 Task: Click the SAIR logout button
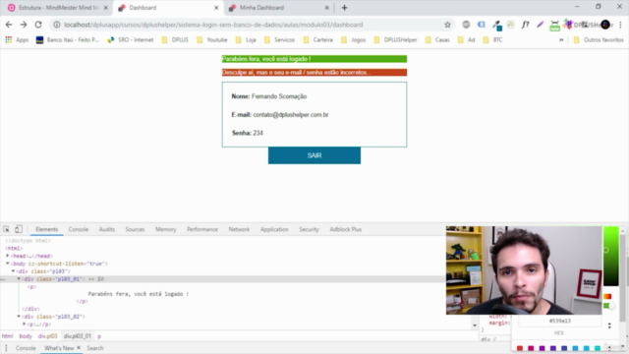click(x=314, y=155)
